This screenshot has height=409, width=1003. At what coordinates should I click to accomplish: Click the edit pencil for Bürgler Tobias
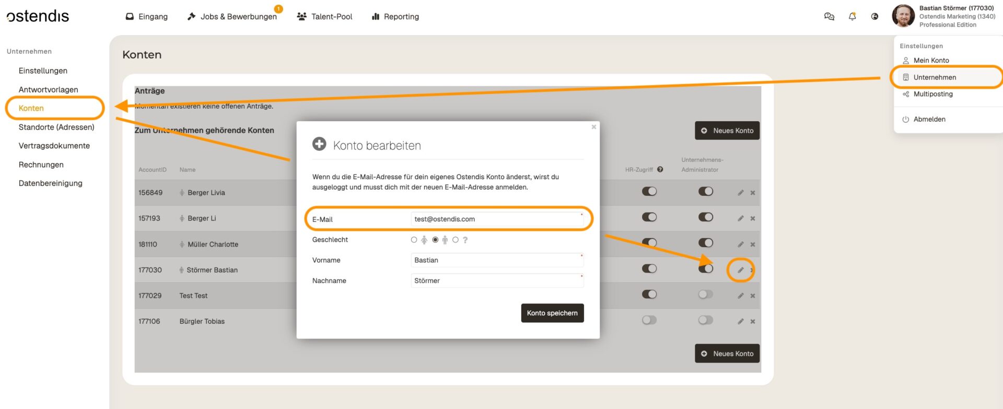tap(740, 321)
